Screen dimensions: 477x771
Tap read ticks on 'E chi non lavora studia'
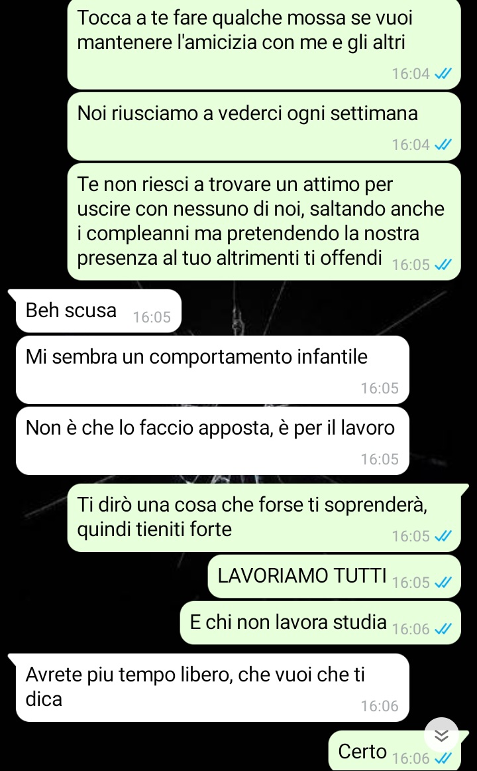coord(443,629)
